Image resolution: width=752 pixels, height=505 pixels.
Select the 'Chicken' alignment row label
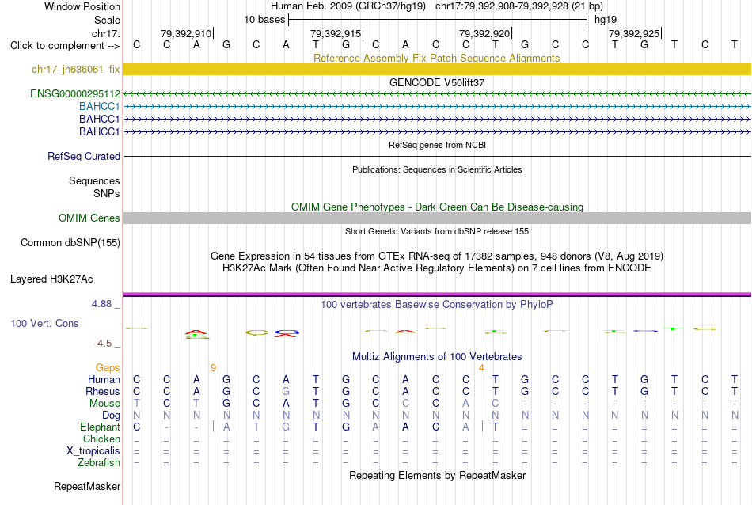tap(101, 439)
